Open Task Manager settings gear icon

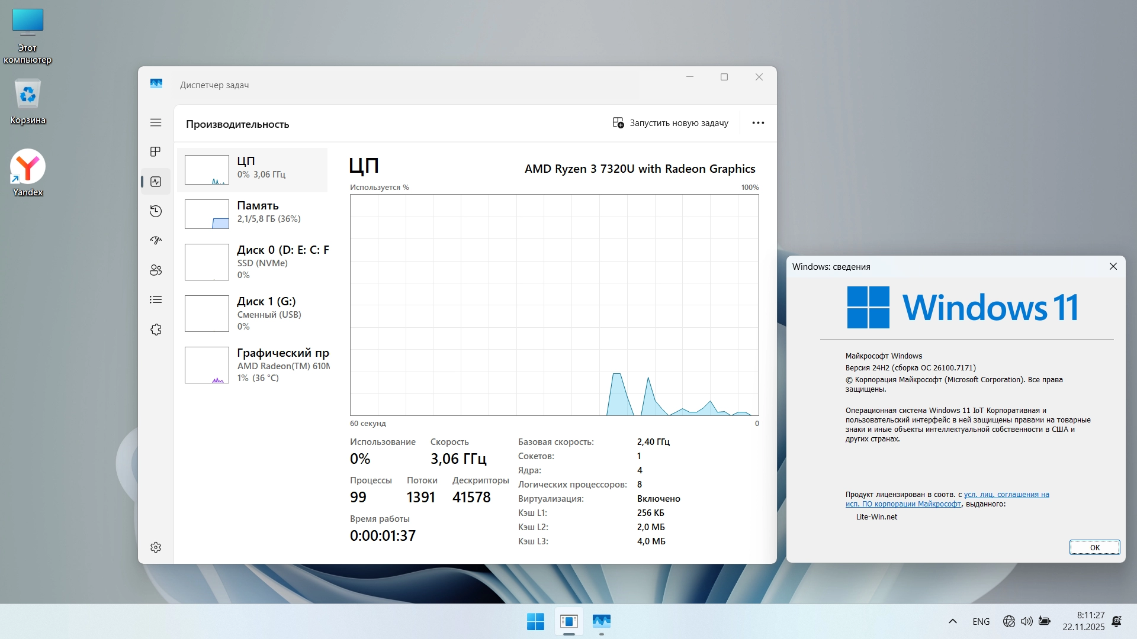[156, 547]
